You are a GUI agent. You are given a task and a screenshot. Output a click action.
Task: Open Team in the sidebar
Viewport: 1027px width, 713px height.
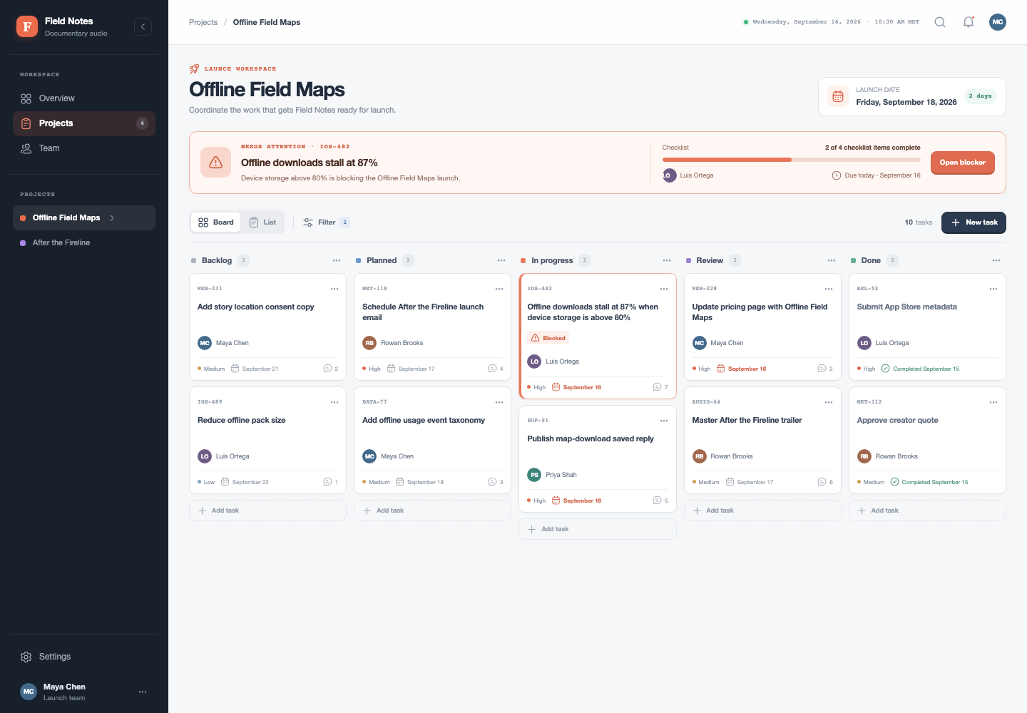(x=84, y=148)
